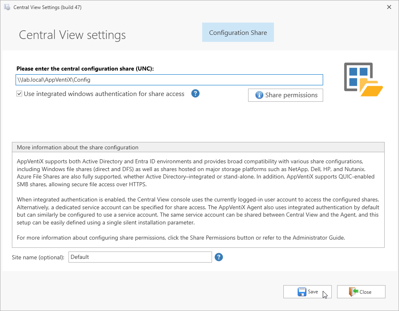
Task: Click the paragraph starting 'AppVentiX supports both Active Directory'
Action: pyautogui.click(x=196, y=173)
